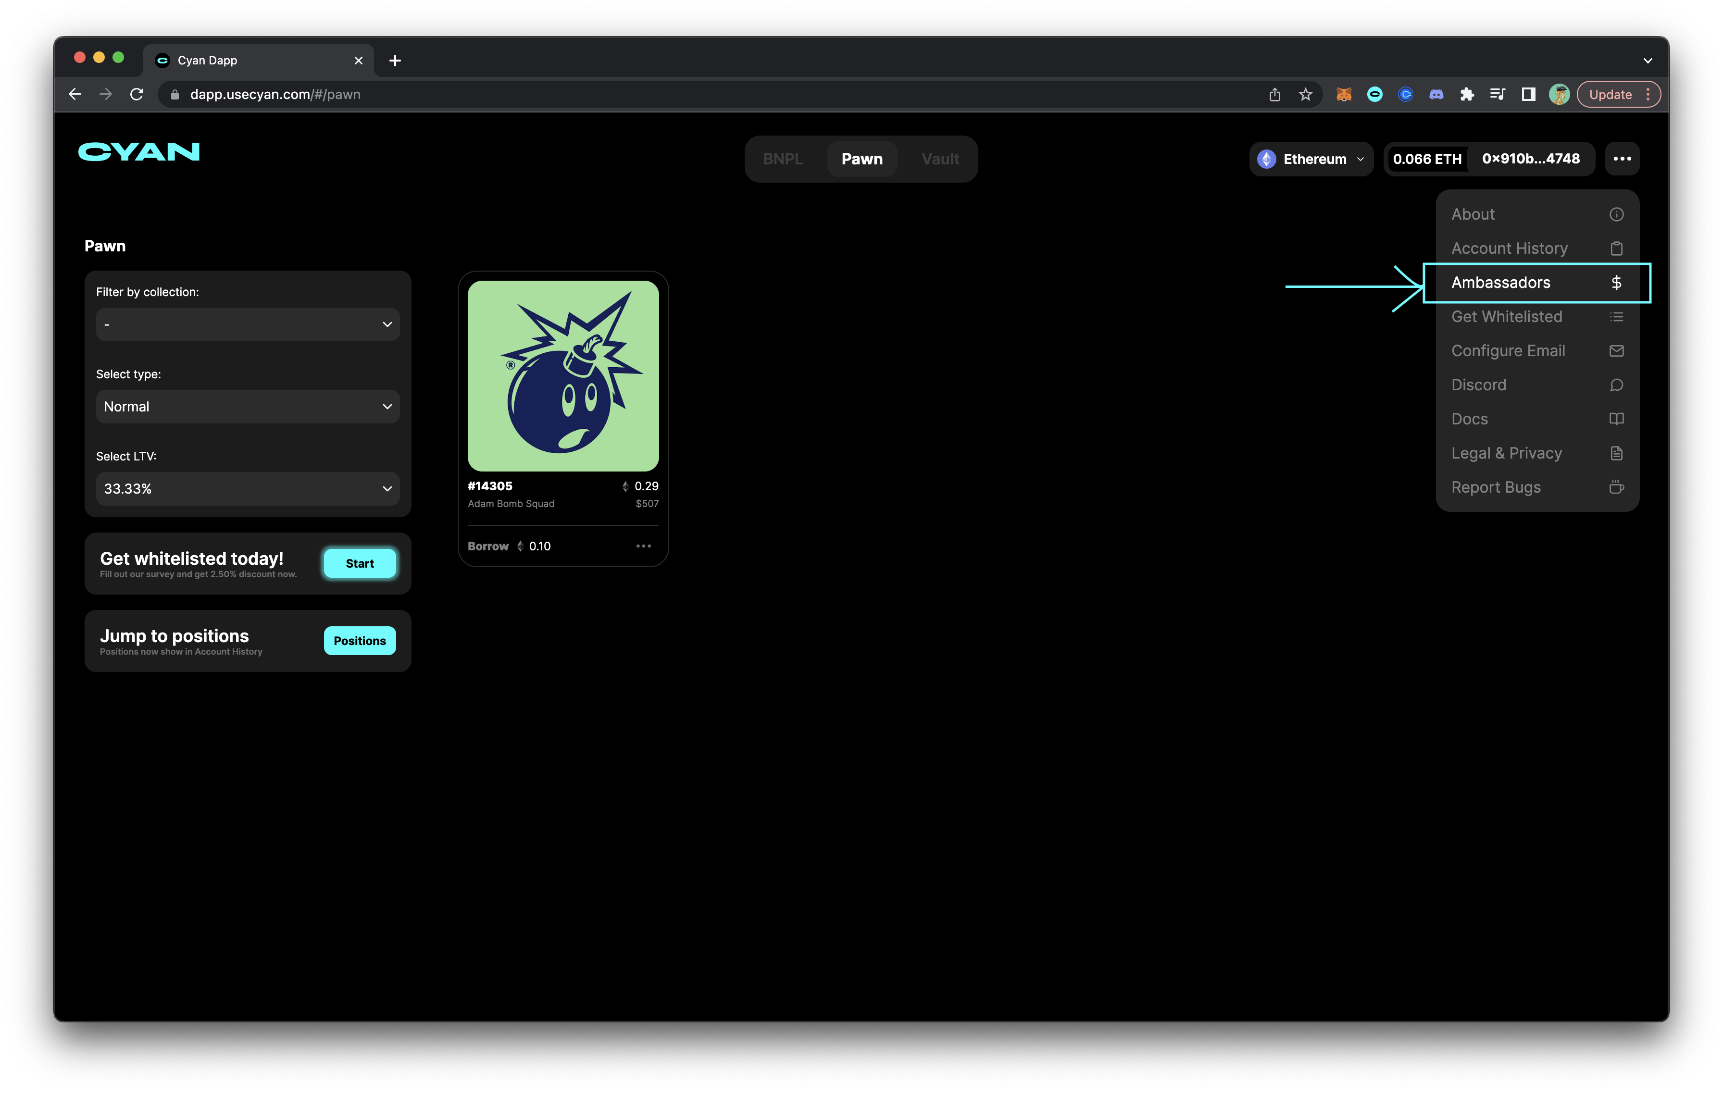
Task: Click the Account History clipboard icon
Action: pyautogui.click(x=1616, y=248)
